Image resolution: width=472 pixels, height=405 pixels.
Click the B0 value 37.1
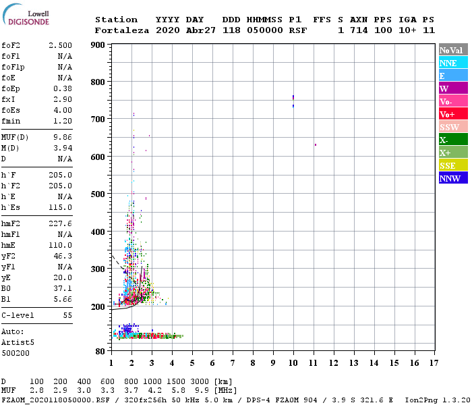[63, 289]
